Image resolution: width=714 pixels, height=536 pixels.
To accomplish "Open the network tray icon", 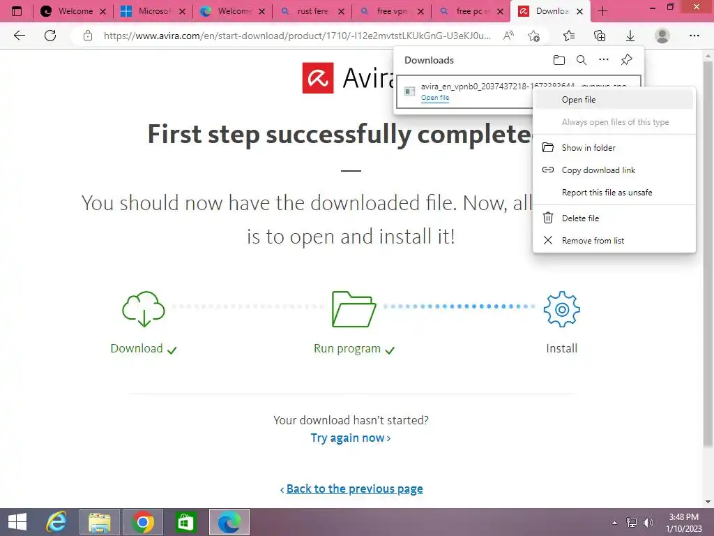I will pyautogui.click(x=632, y=523).
